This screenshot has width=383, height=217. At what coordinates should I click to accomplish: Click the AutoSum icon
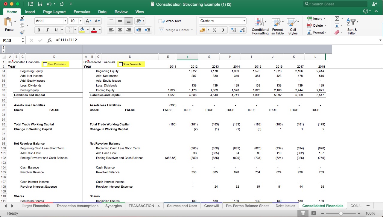[x=338, y=19]
